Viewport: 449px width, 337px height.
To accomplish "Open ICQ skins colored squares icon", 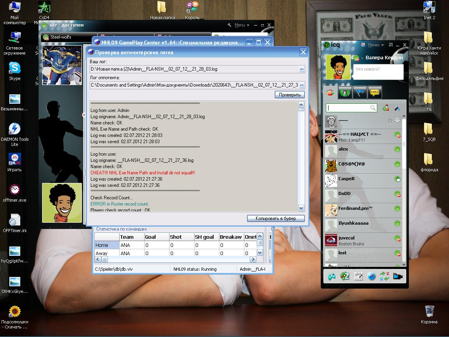I will (363, 45).
